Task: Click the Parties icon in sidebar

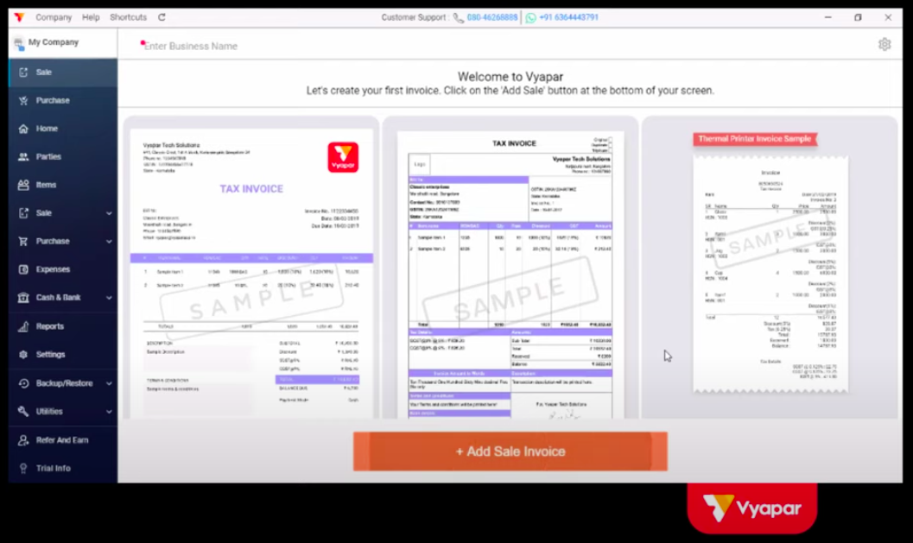Action: 23,157
